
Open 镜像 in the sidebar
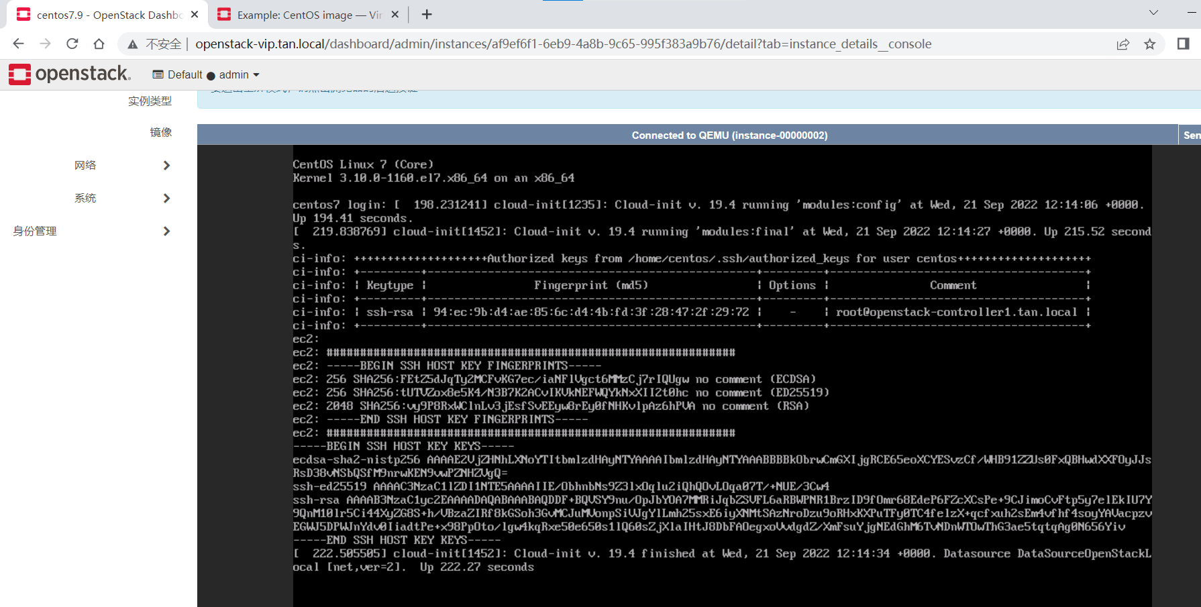click(160, 132)
